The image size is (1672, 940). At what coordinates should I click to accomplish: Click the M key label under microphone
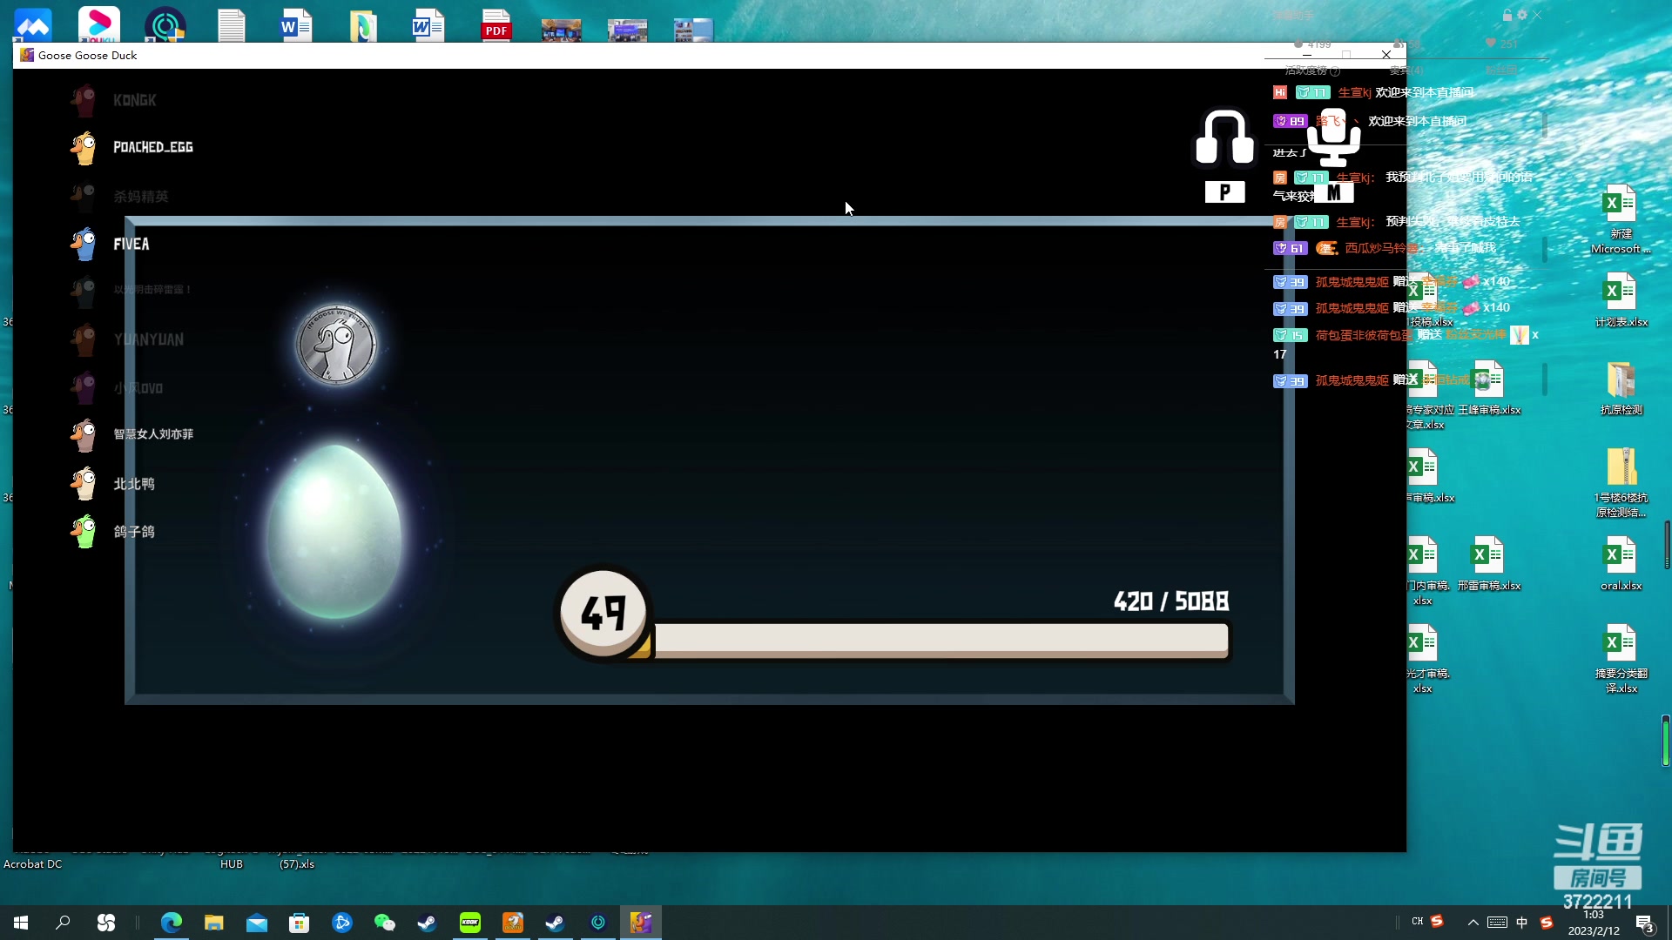(x=1333, y=192)
